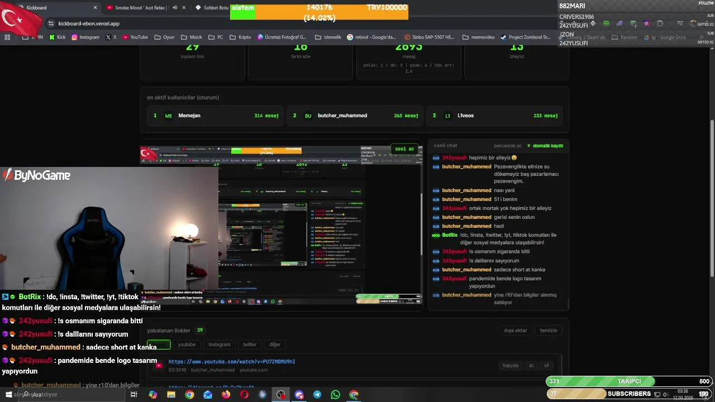Open Telegram from taskbar

click(317, 394)
